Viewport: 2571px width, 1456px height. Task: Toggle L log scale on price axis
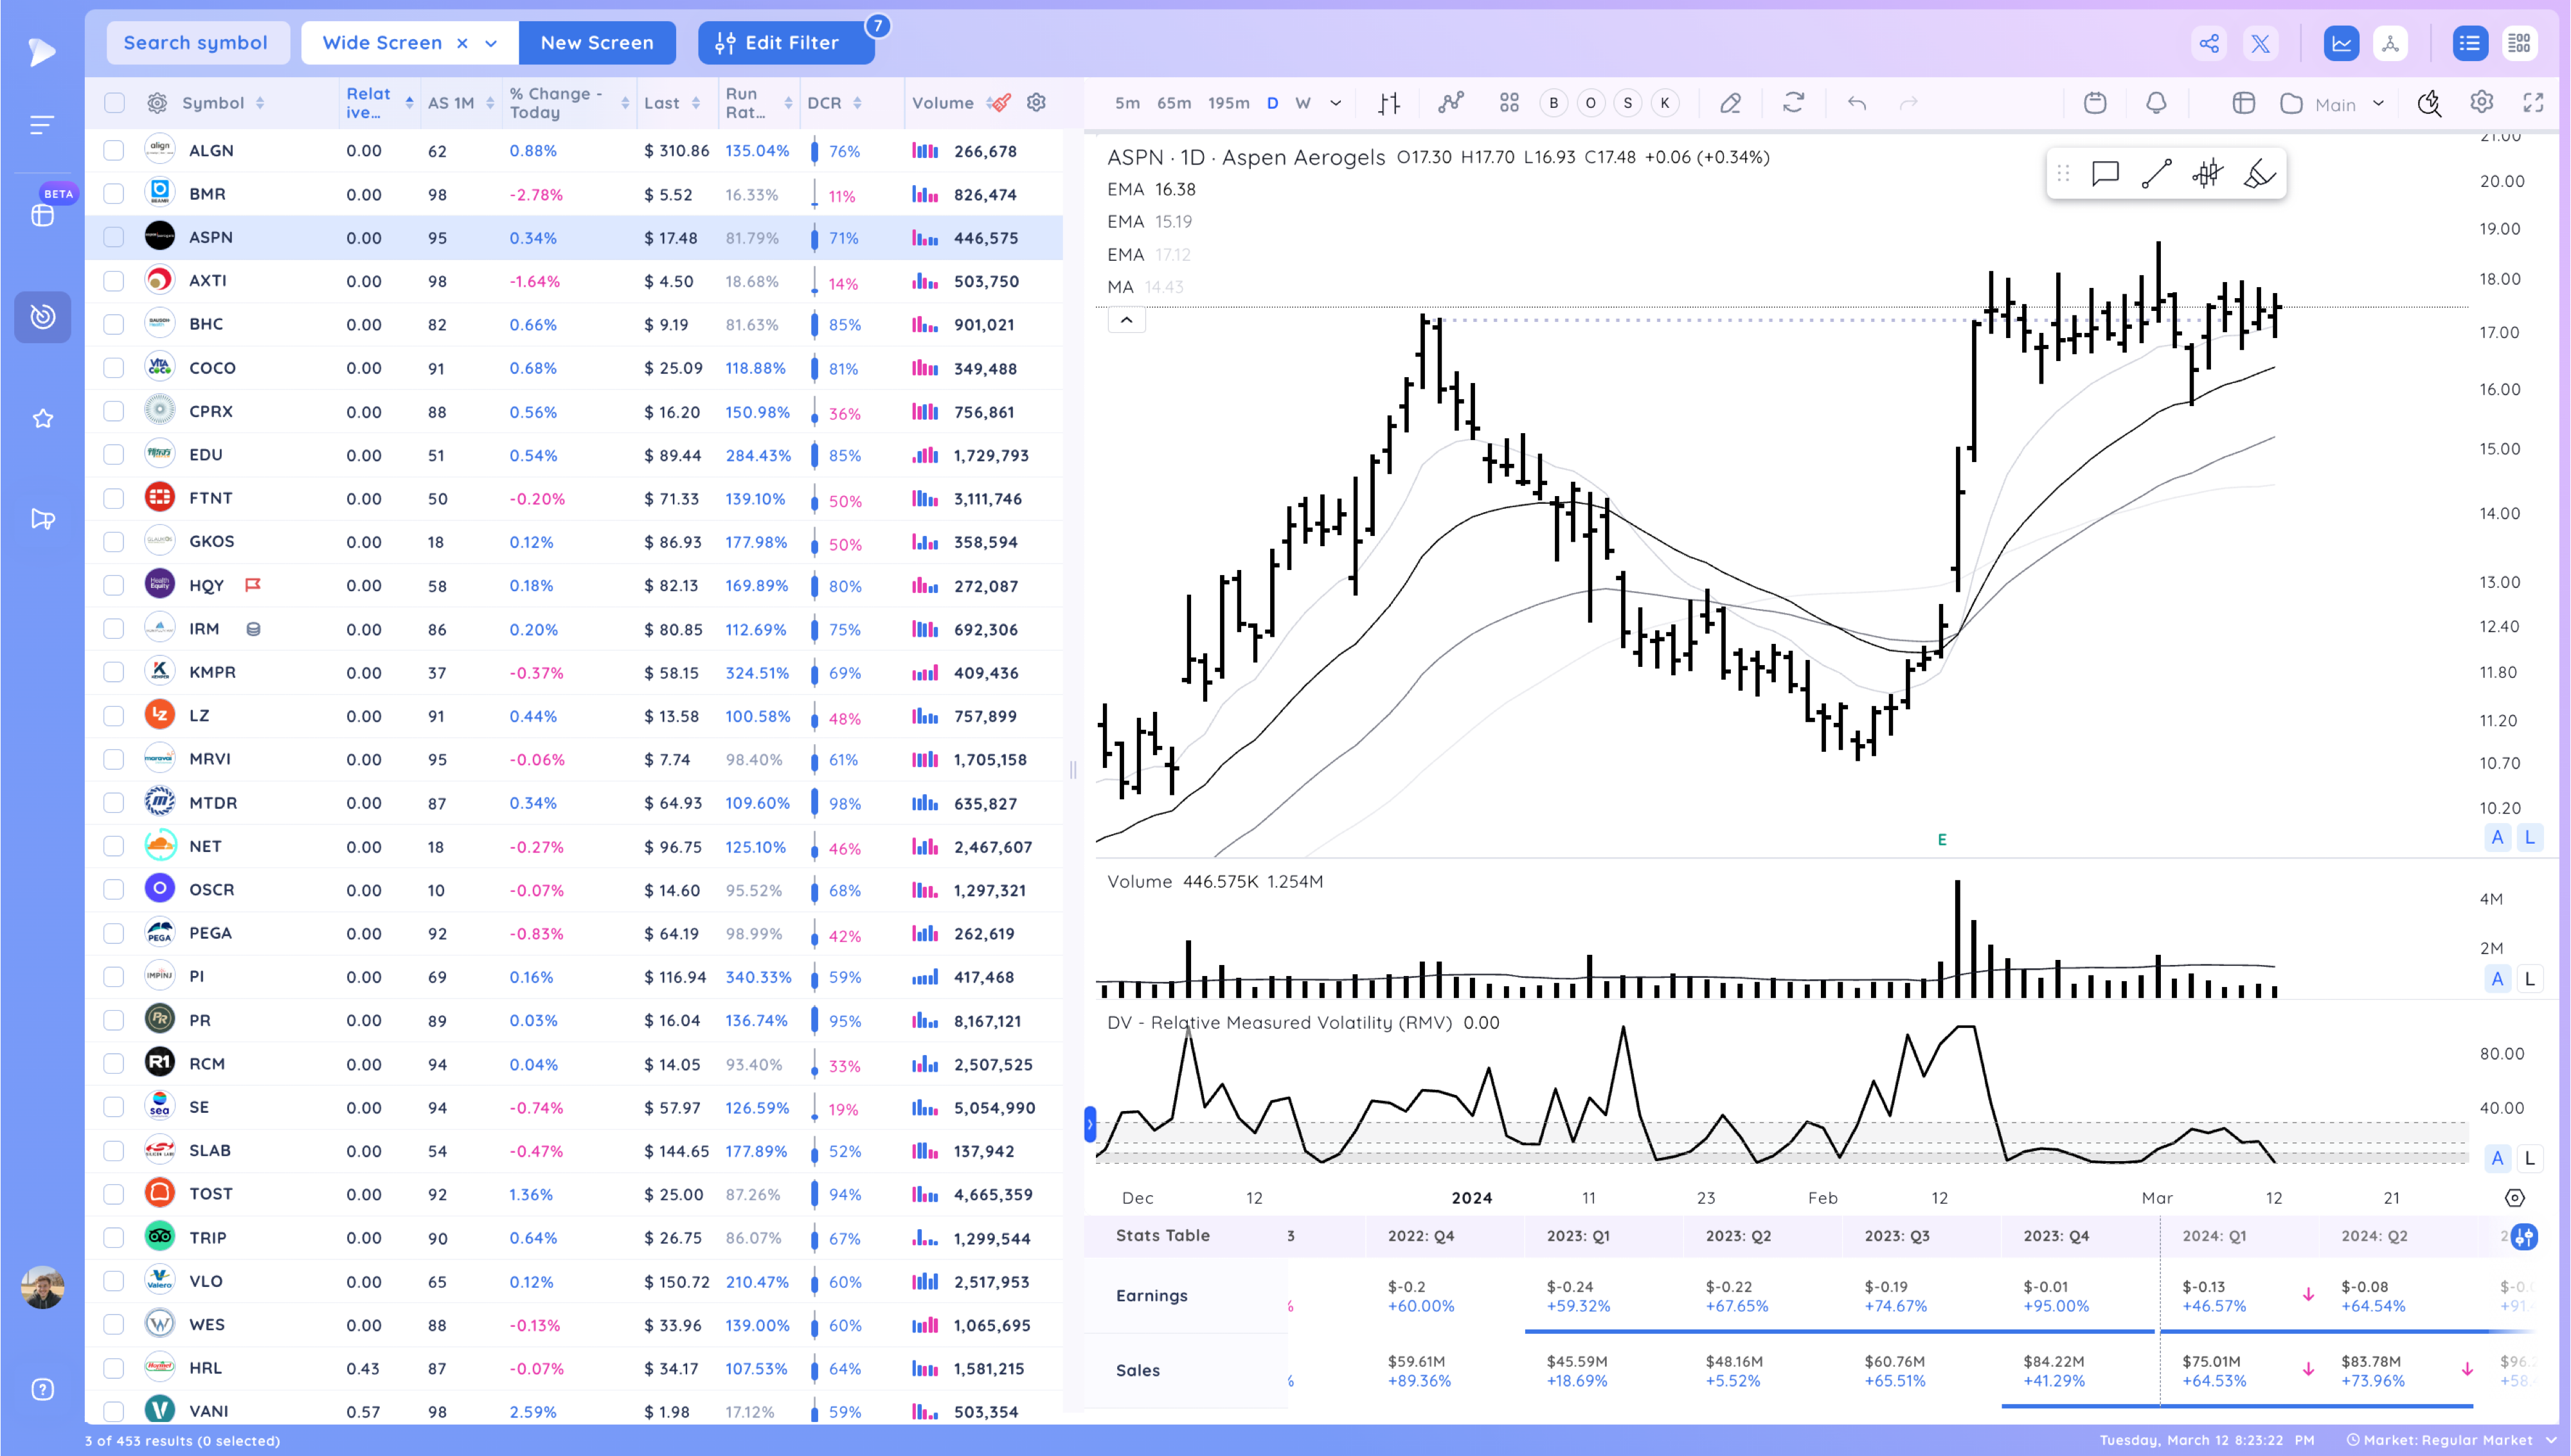(x=2529, y=838)
